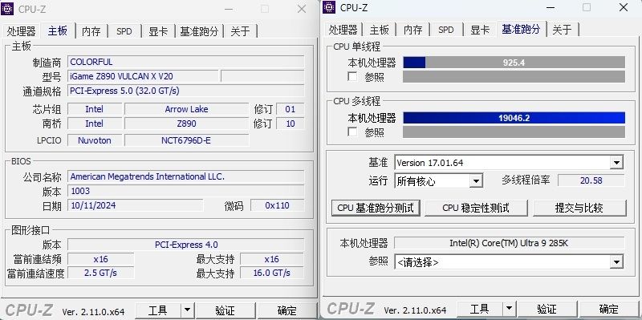Click microcode field 0x110
The width and height of the screenshot is (642, 320).
pyautogui.click(x=277, y=205)
